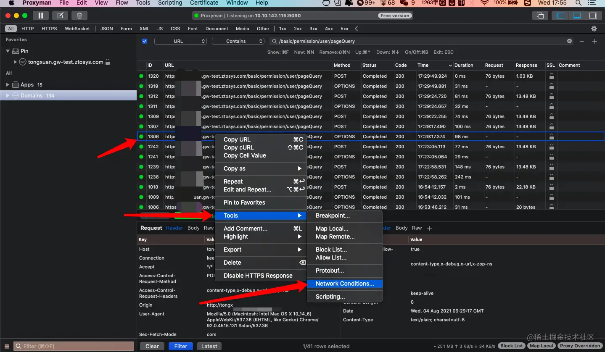
Task: Enable the WebSocket protocol filter
Action: [x=77, y=29]
